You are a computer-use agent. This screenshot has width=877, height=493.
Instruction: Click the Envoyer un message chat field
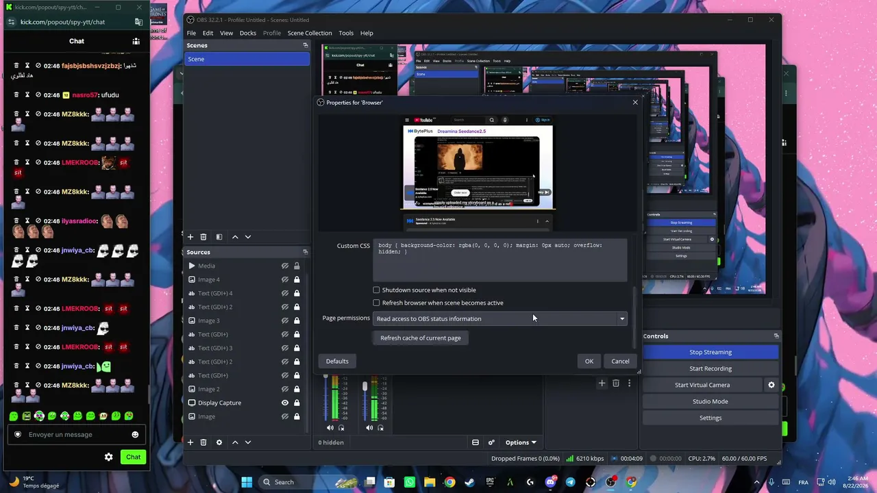point(75,434)
